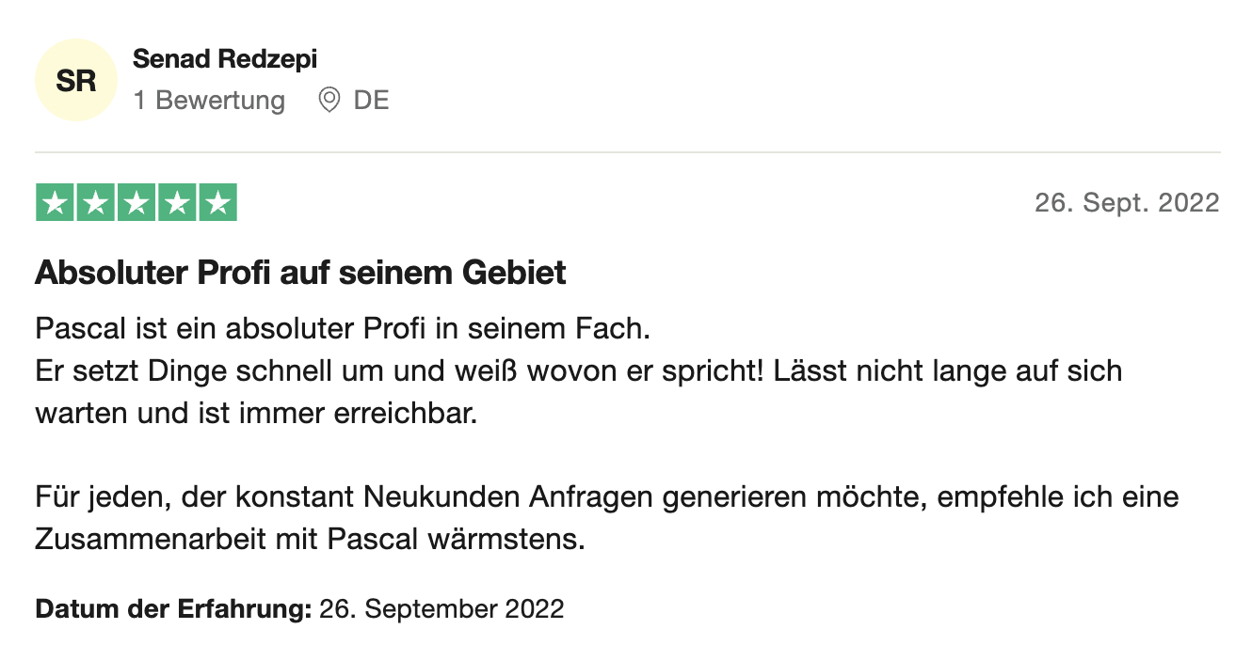Screen dimensions: 1252x645
Task: Click the second green rating star
Action: coord(95,203)
